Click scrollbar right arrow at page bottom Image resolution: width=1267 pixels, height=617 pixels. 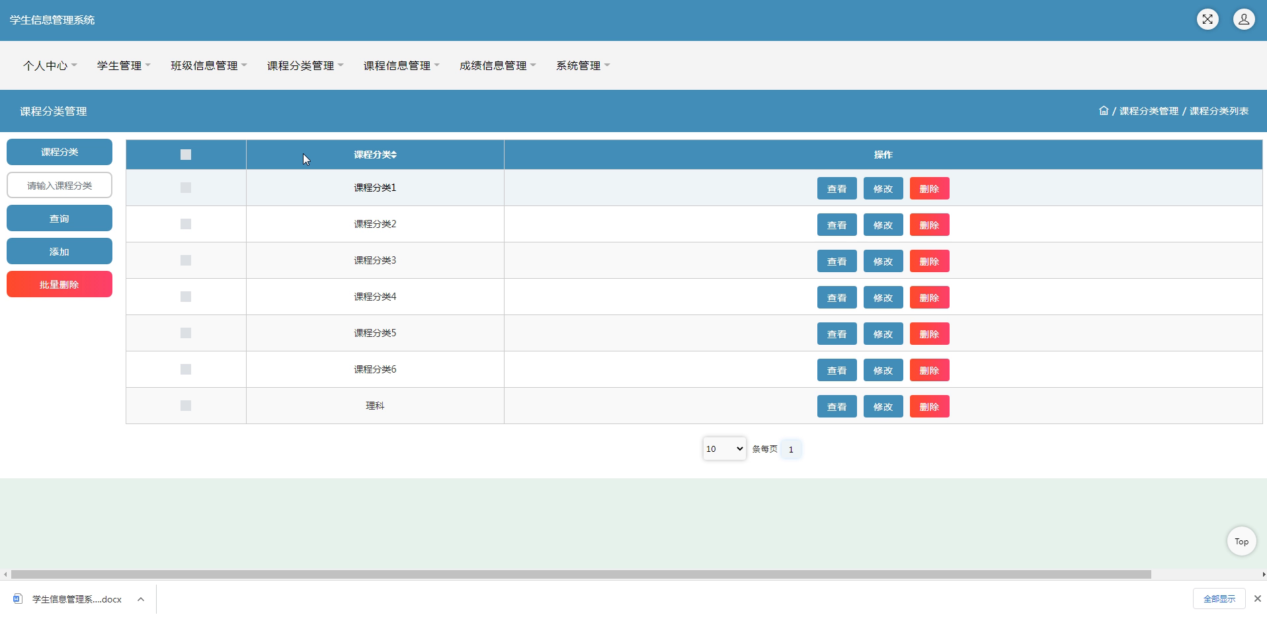tap(1263, 574)
